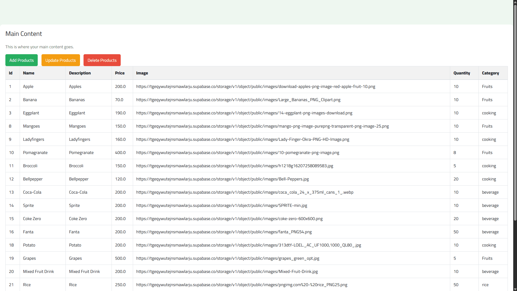Select the Category column header
The width and height of the screenshot is (517, 291).
point(490,73)
